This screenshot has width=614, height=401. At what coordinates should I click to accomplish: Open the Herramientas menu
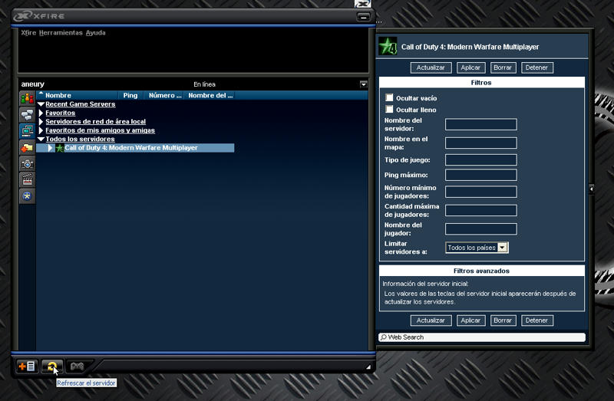(x=61, y=33)
